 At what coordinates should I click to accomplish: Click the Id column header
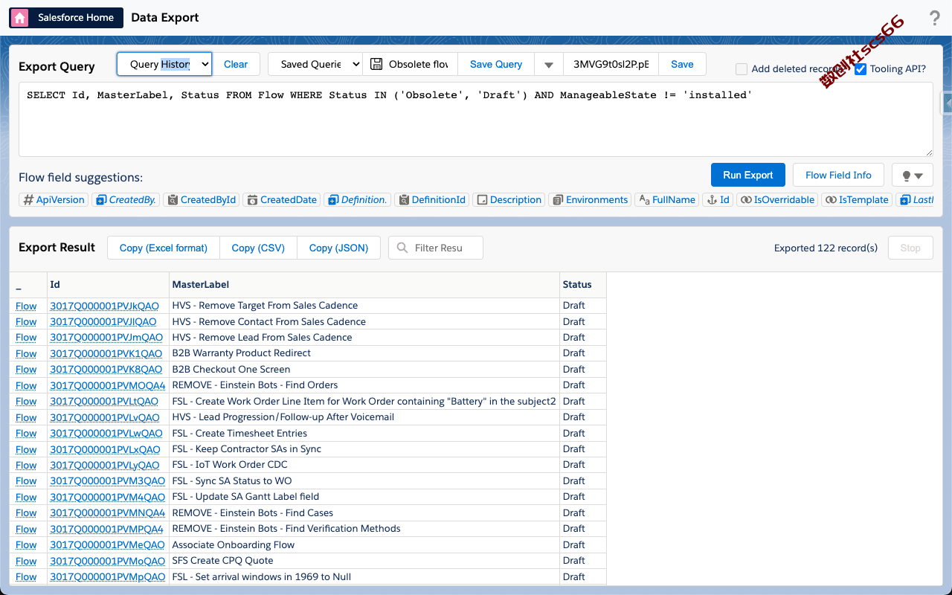(x=108, y=285)
